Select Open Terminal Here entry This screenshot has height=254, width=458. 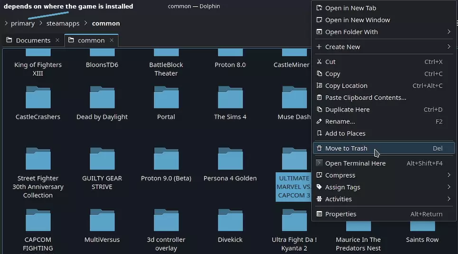(384, 163)
